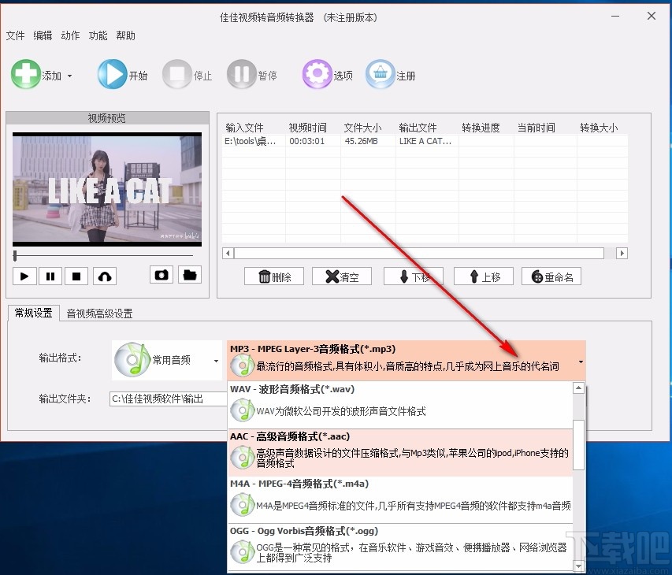
Task: Expand the 添加 button dropdown arrow
Action: 69,75
